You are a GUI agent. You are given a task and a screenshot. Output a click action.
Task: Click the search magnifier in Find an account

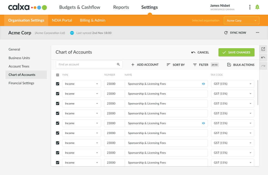pos(118,64)
